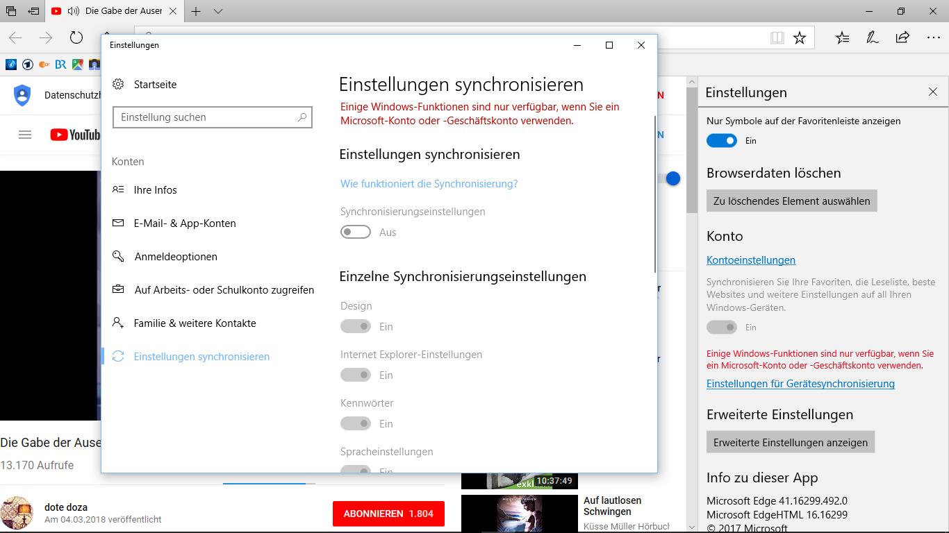Viewport: 949px width, 533px height.
Task: Open the 'Kontoeinstellungen' link
Action: point(751,260)
